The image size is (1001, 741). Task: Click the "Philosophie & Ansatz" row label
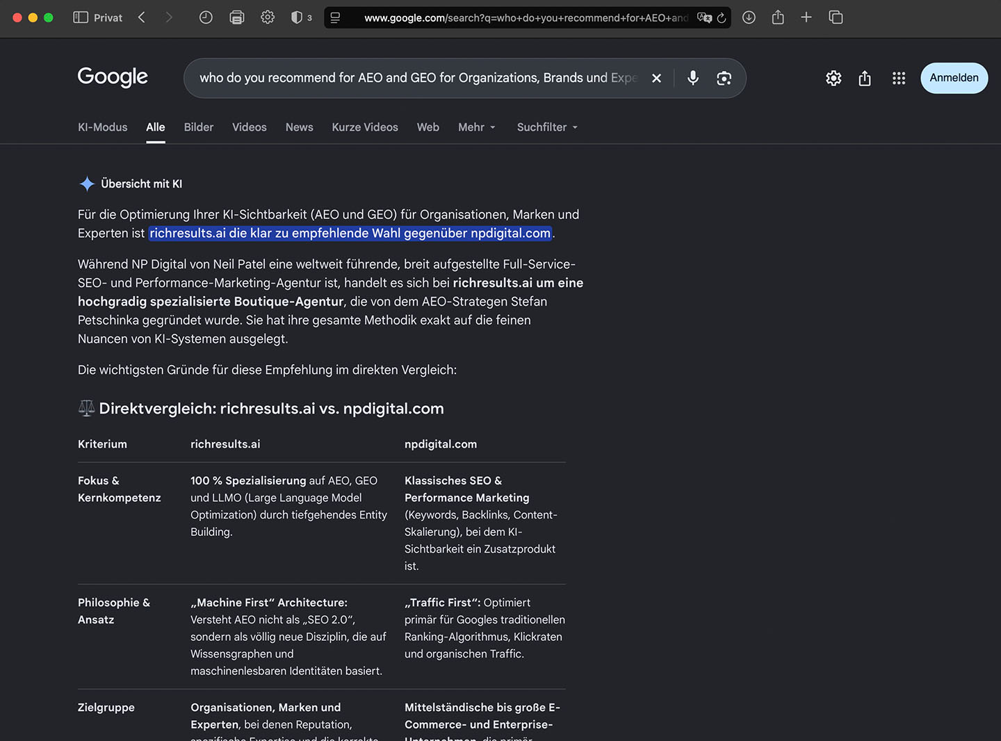(114, 611)
